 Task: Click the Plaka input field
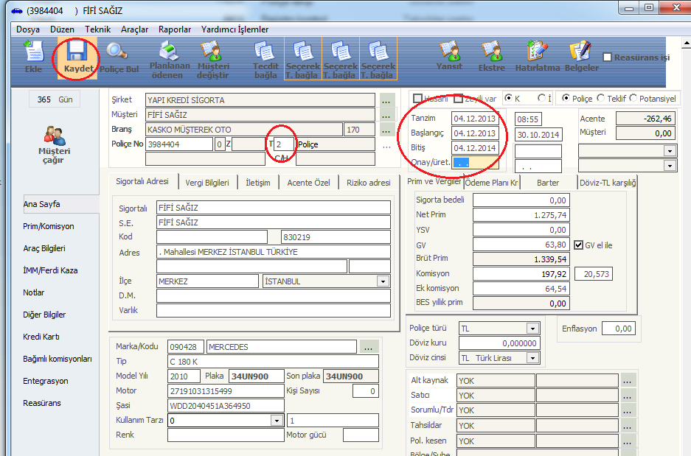(x=255, y=376)
